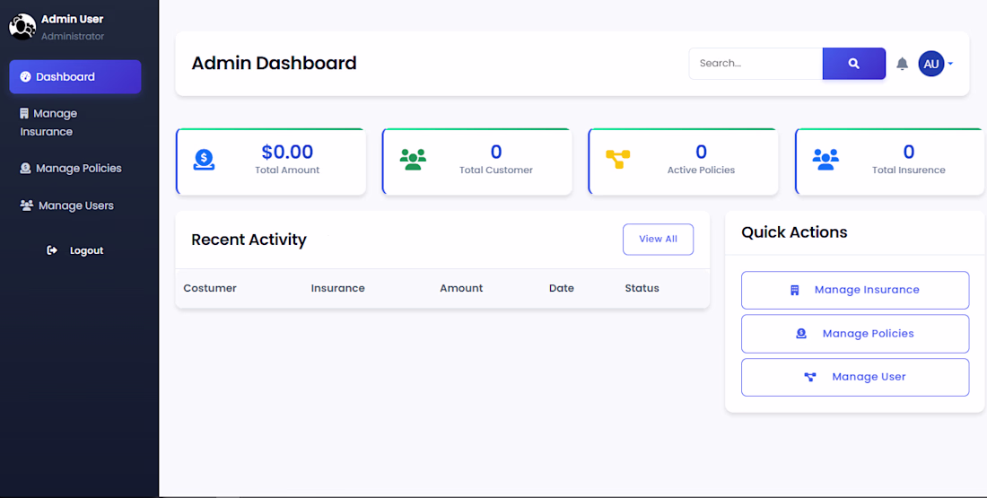Click the dollar coin icon on Total Amount card

204,160
